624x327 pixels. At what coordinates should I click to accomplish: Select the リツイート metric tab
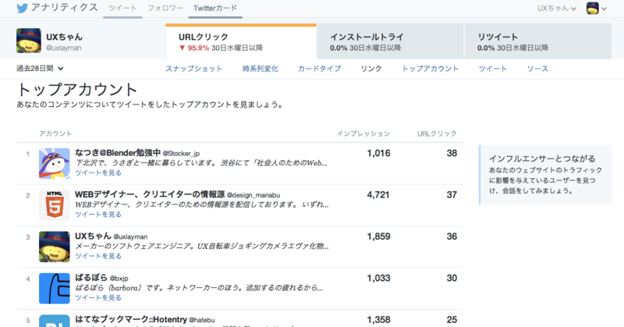tap(538, 41)
